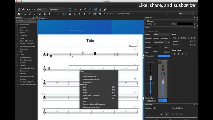Click the black Color swatch in Inspector
The width and height of the screenshot is (213, 120).
(185, 24)
